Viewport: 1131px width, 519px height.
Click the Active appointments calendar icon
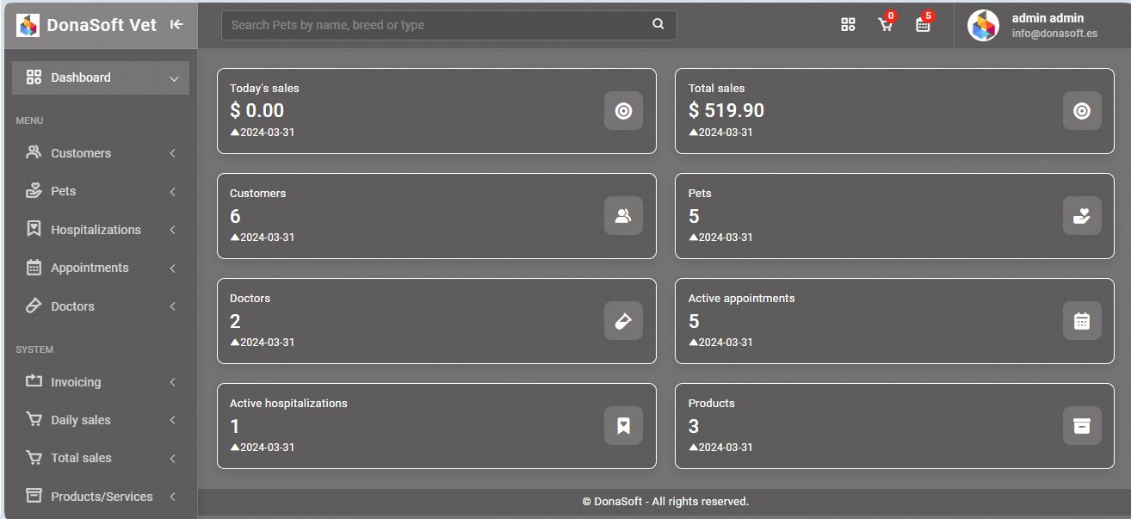pos(1082,321)
